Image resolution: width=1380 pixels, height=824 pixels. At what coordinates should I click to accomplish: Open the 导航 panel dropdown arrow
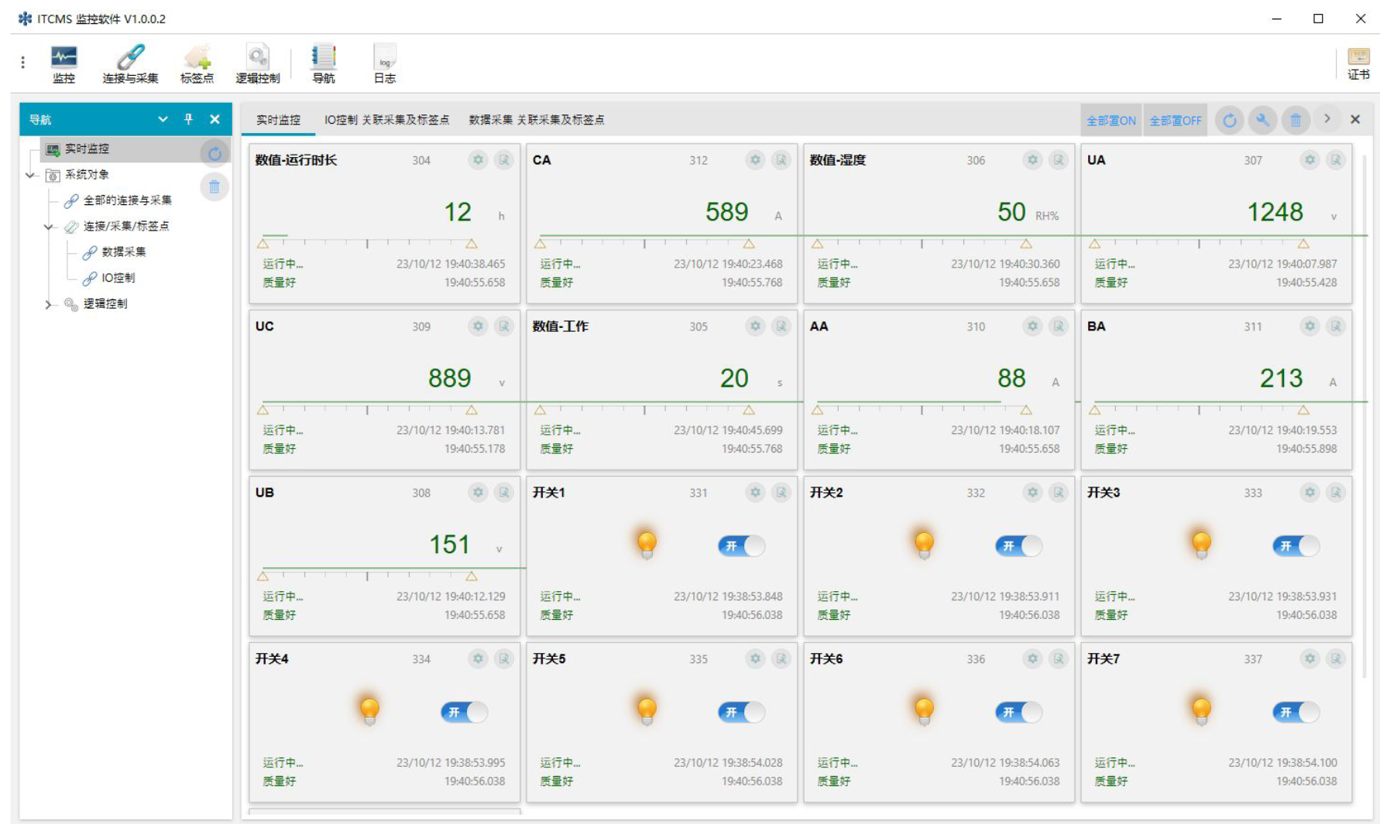tap(163, 119)
